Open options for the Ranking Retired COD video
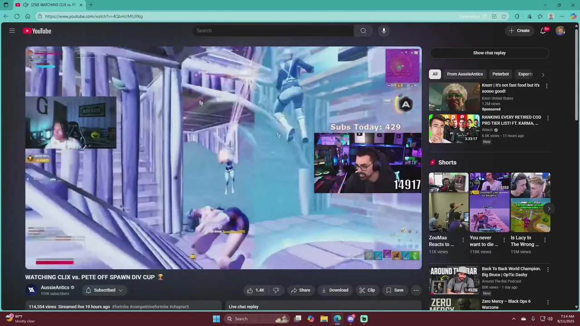Viewport: 580px width, 326px height. [x=548, y=118]
